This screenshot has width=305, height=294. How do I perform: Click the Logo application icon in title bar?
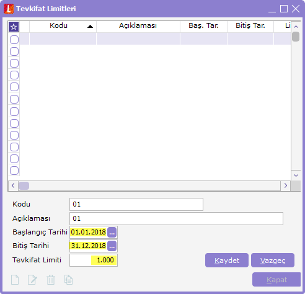click(9, 9)
